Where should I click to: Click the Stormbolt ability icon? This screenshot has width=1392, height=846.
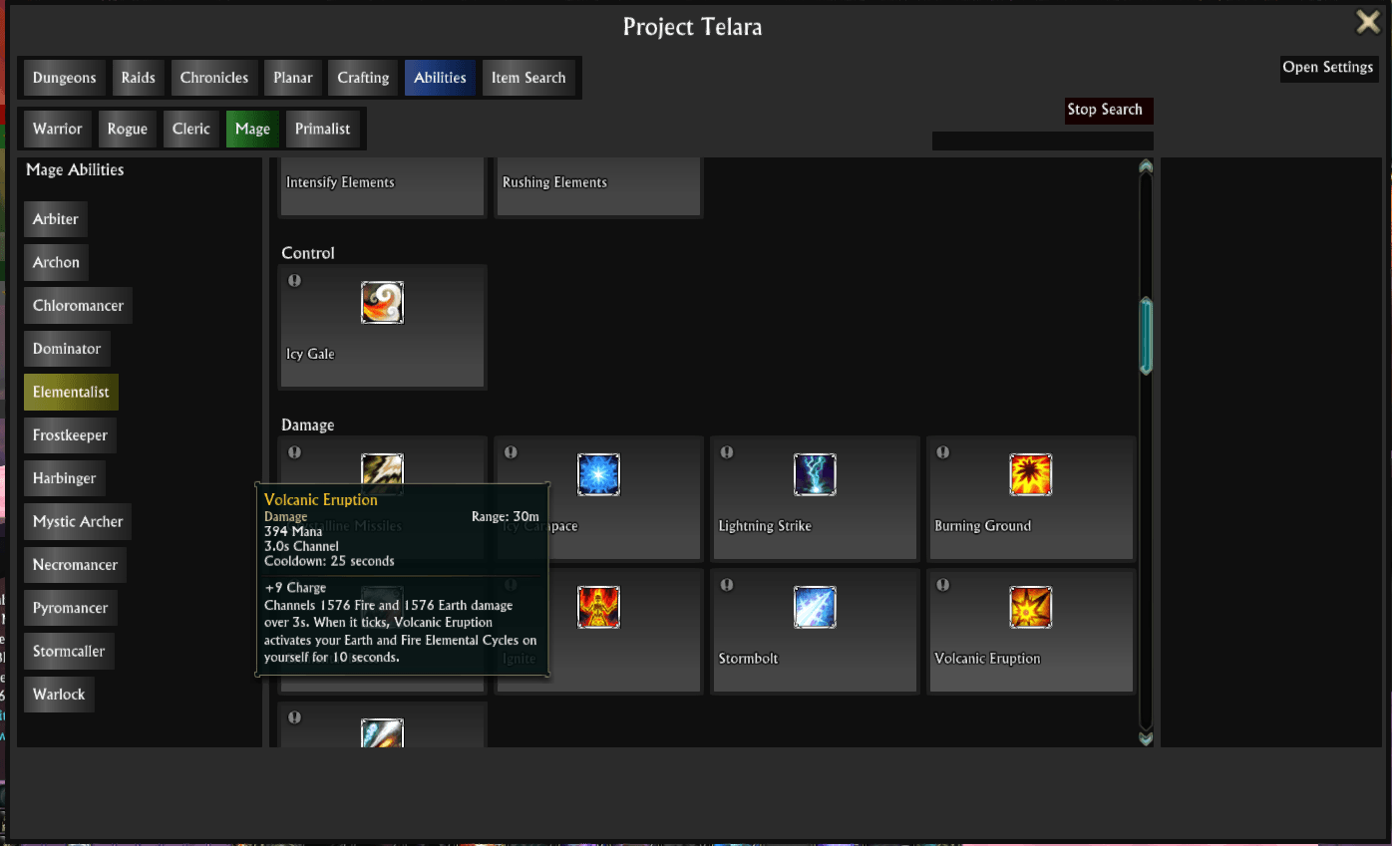[x=815, y=608]
